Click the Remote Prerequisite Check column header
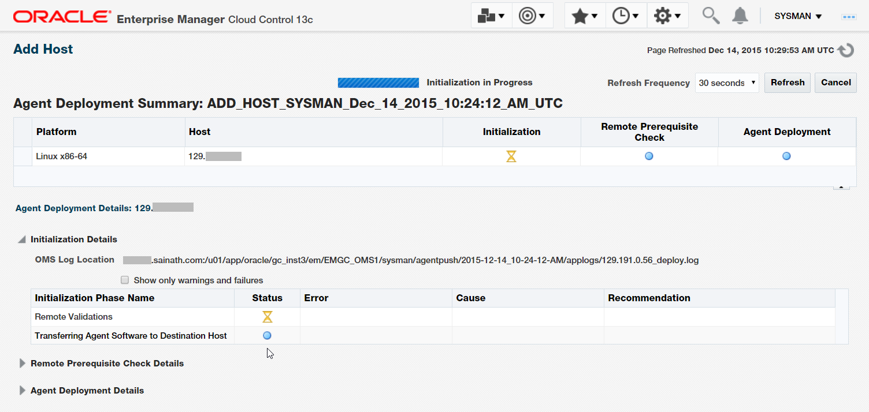Screen dimensions: 869x412 pos(649,132)
